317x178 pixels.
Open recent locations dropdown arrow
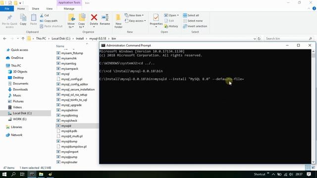pyautogui.click(x=18, y=39)
